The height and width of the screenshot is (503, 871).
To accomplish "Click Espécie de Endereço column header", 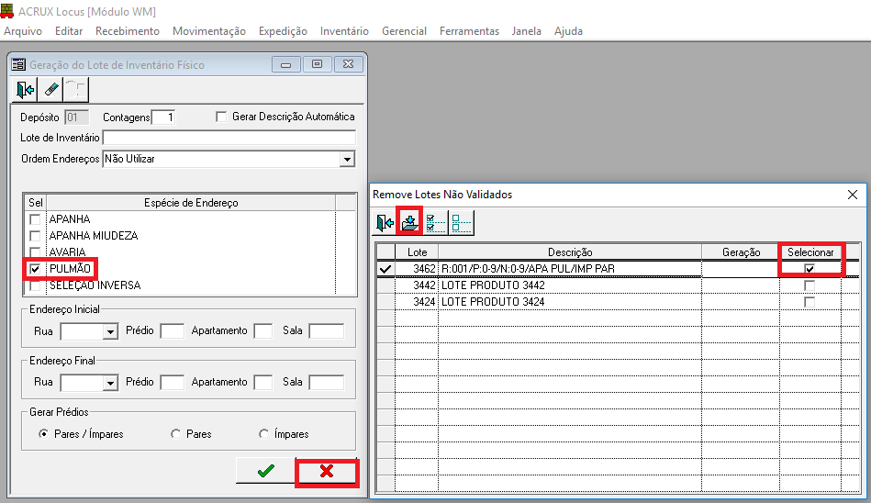I will pyautogui.click(x=191, y=203).
